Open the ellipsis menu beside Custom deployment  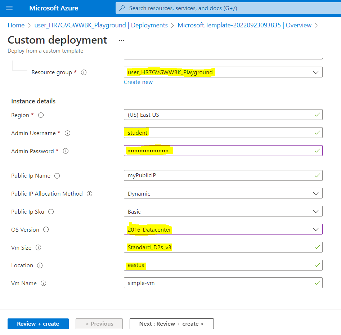pos(121,40)
